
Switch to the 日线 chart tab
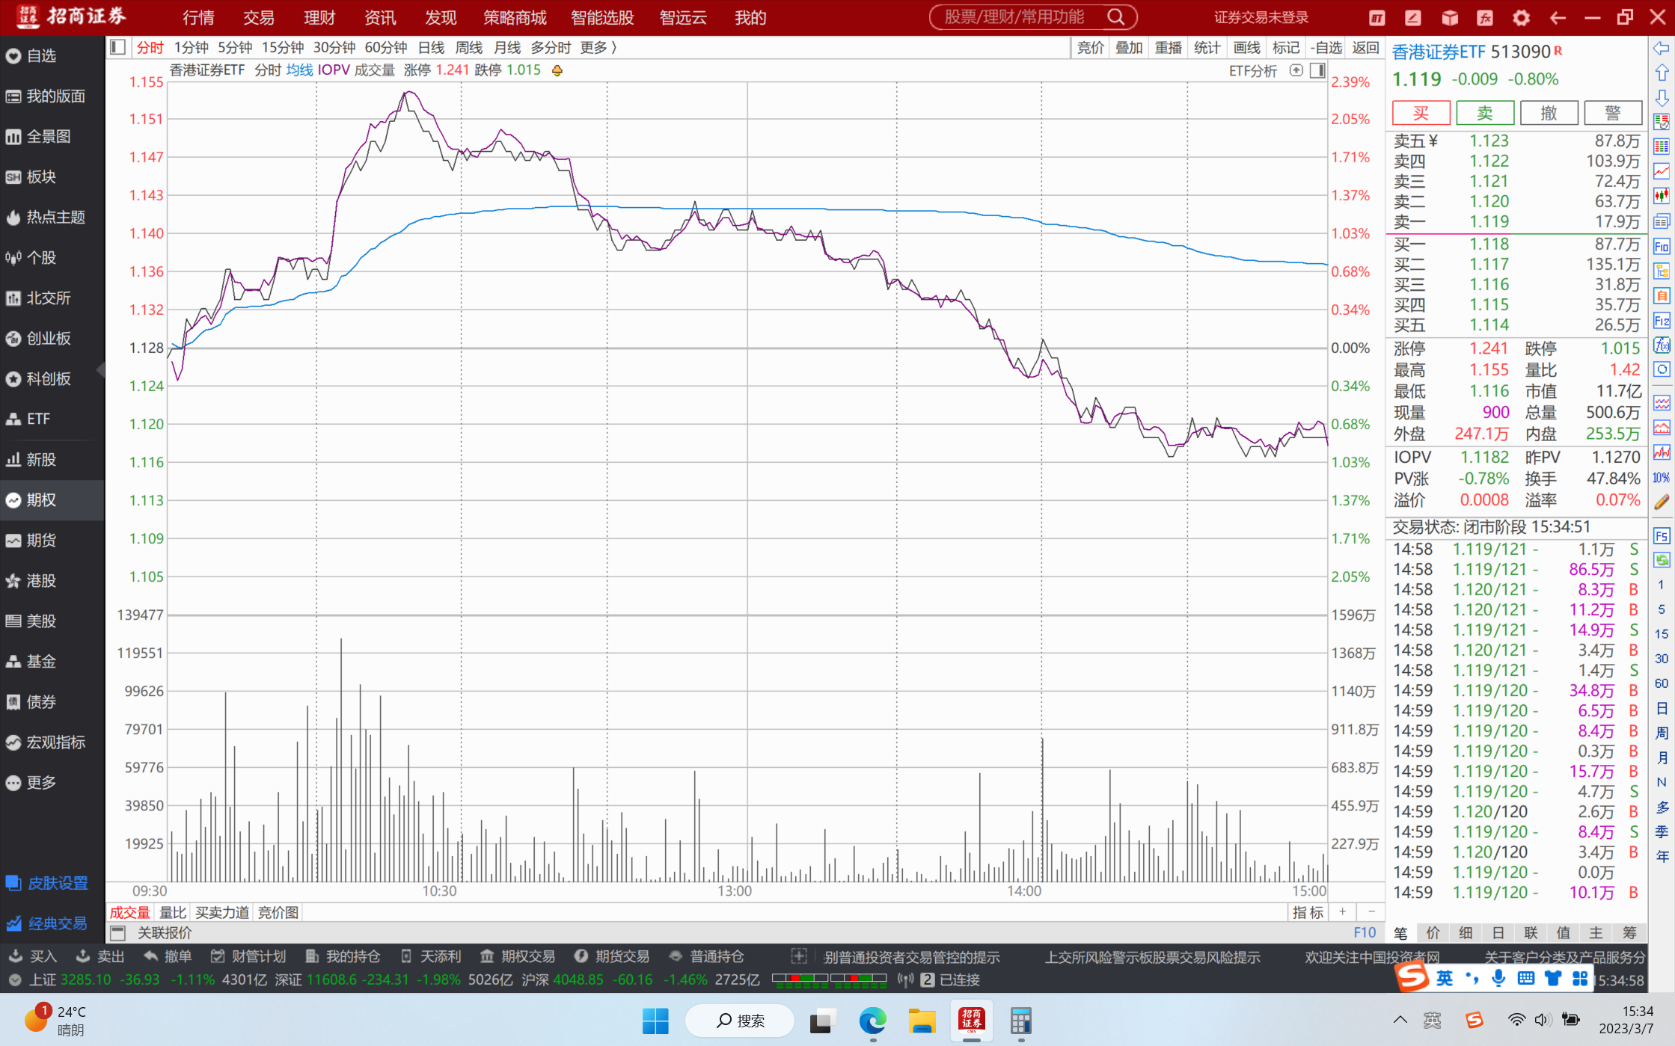coord(431,48)
